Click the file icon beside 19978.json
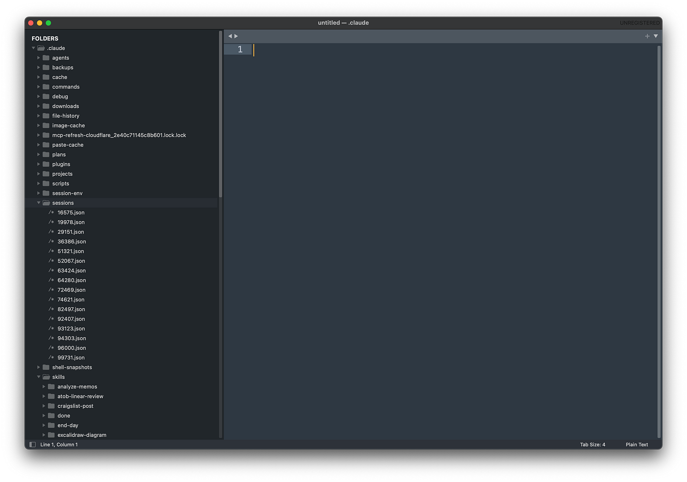This screenshot has width=687, height=482. coord(51,222)
